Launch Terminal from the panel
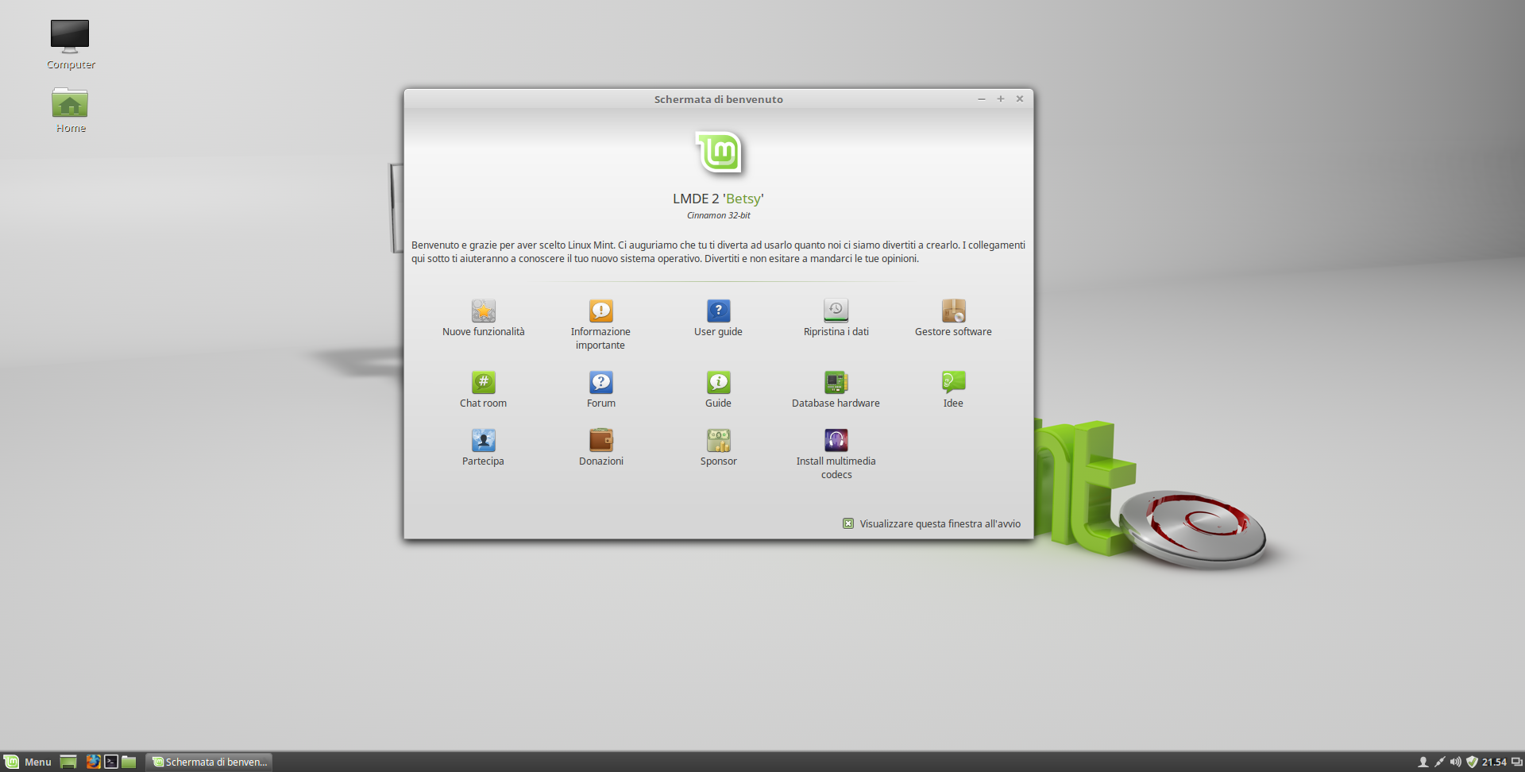The image size is (1525, 772). 111,762
